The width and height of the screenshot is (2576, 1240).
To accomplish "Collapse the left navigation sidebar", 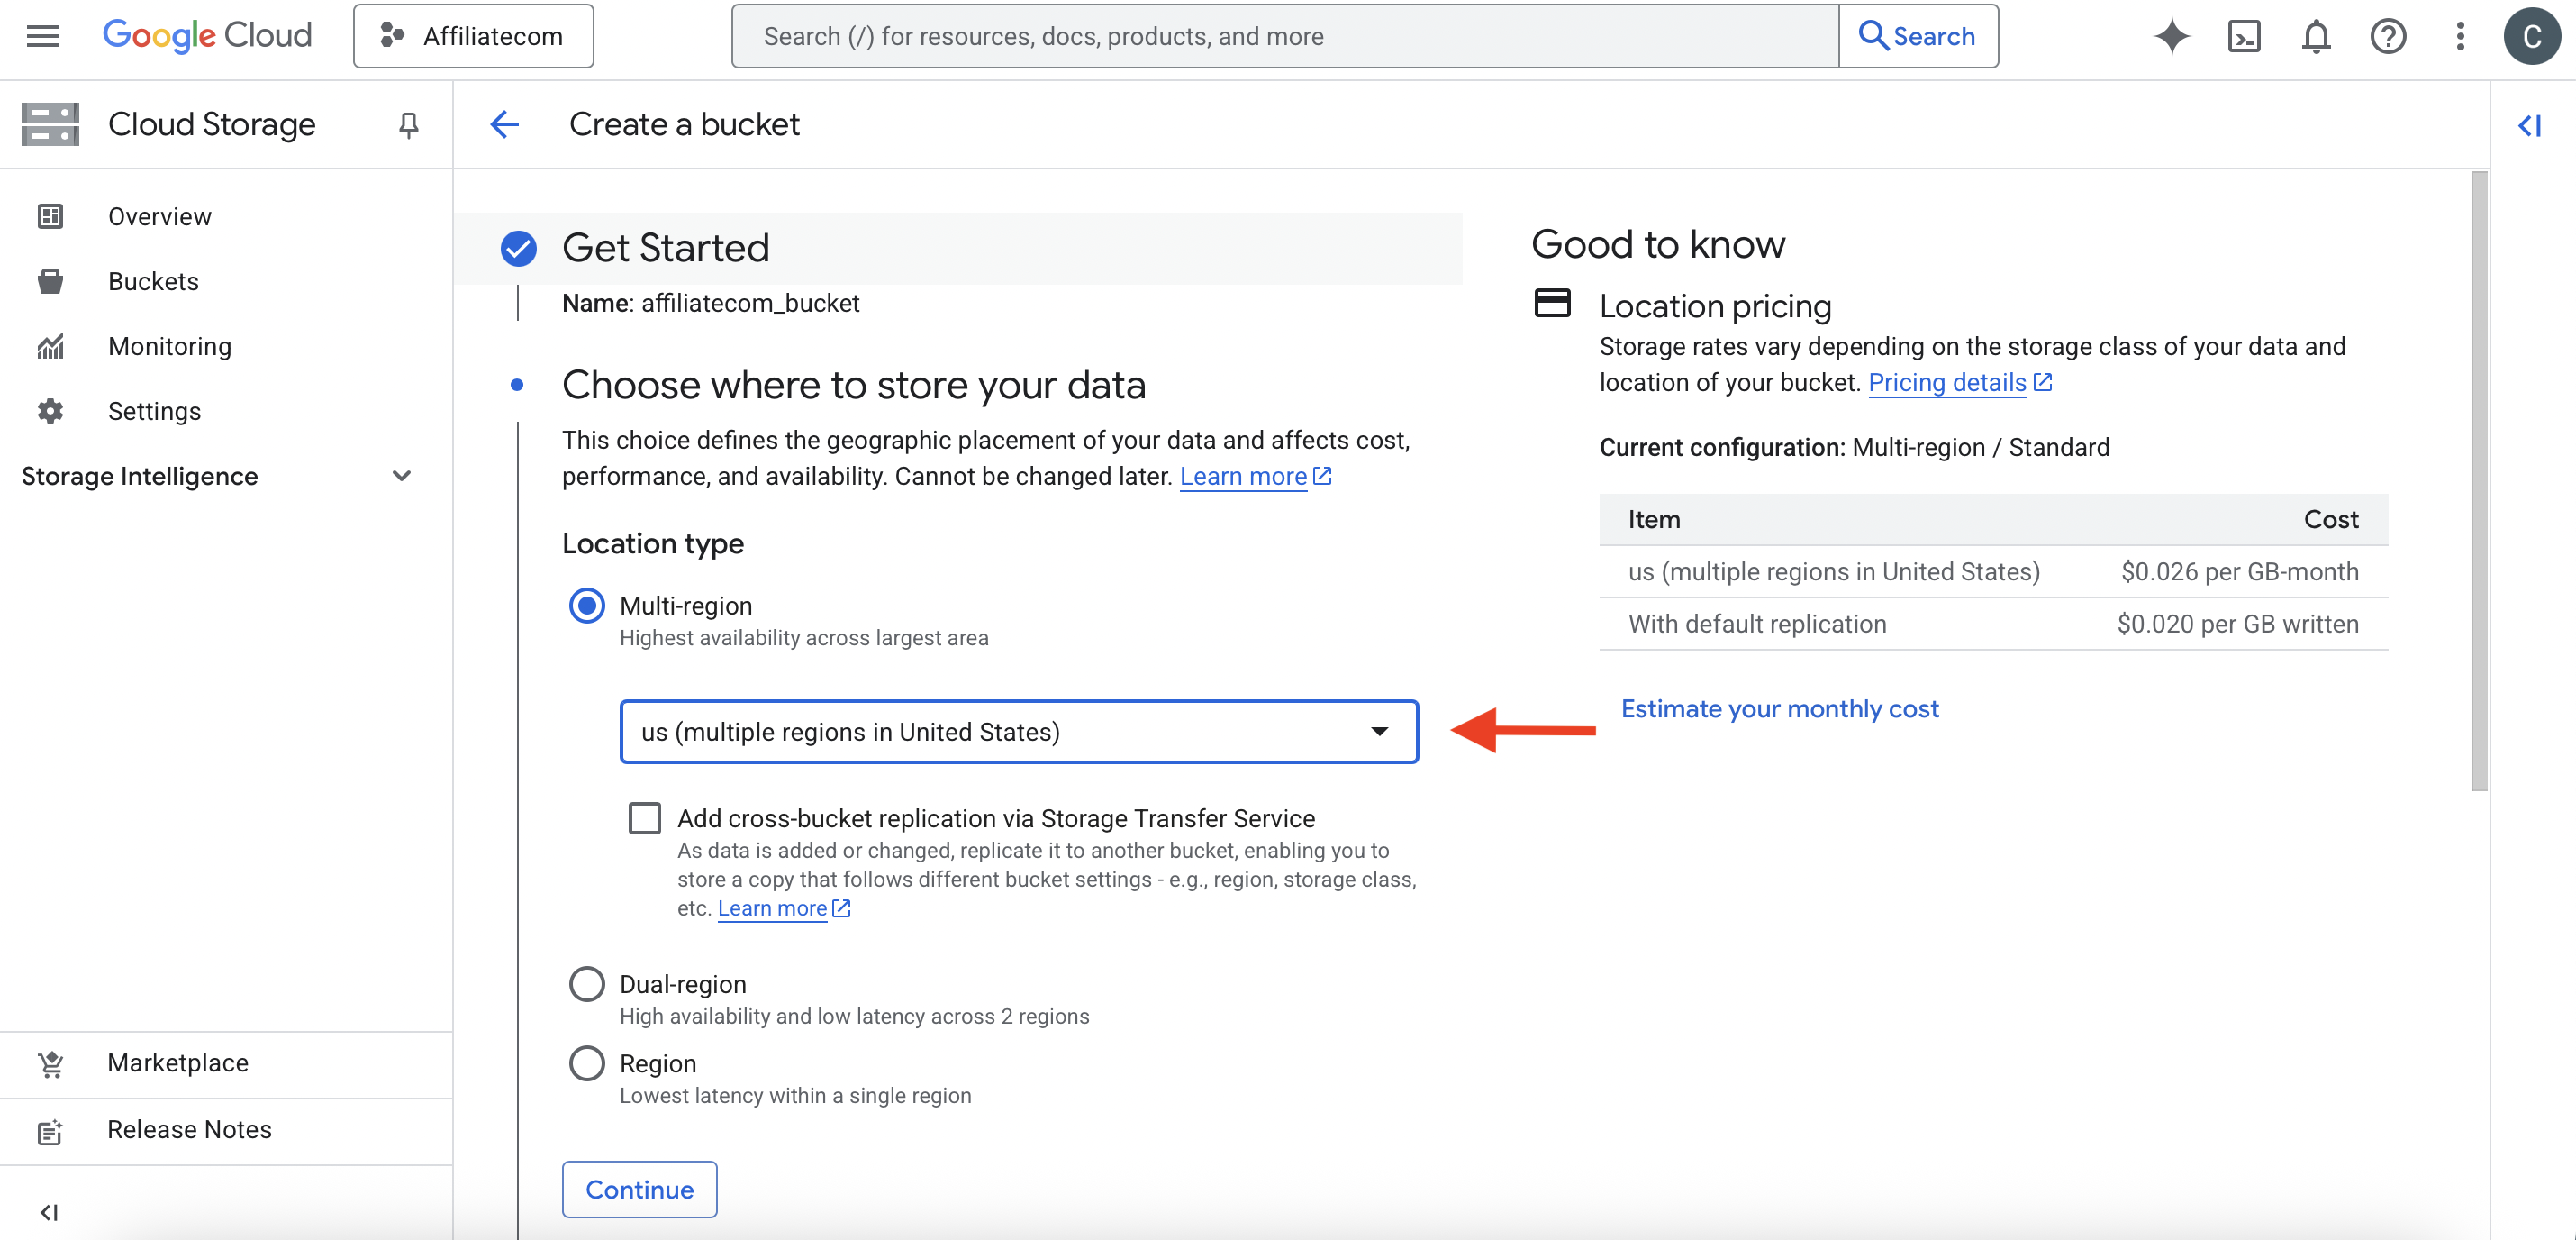I will [x=48, y=1212].
